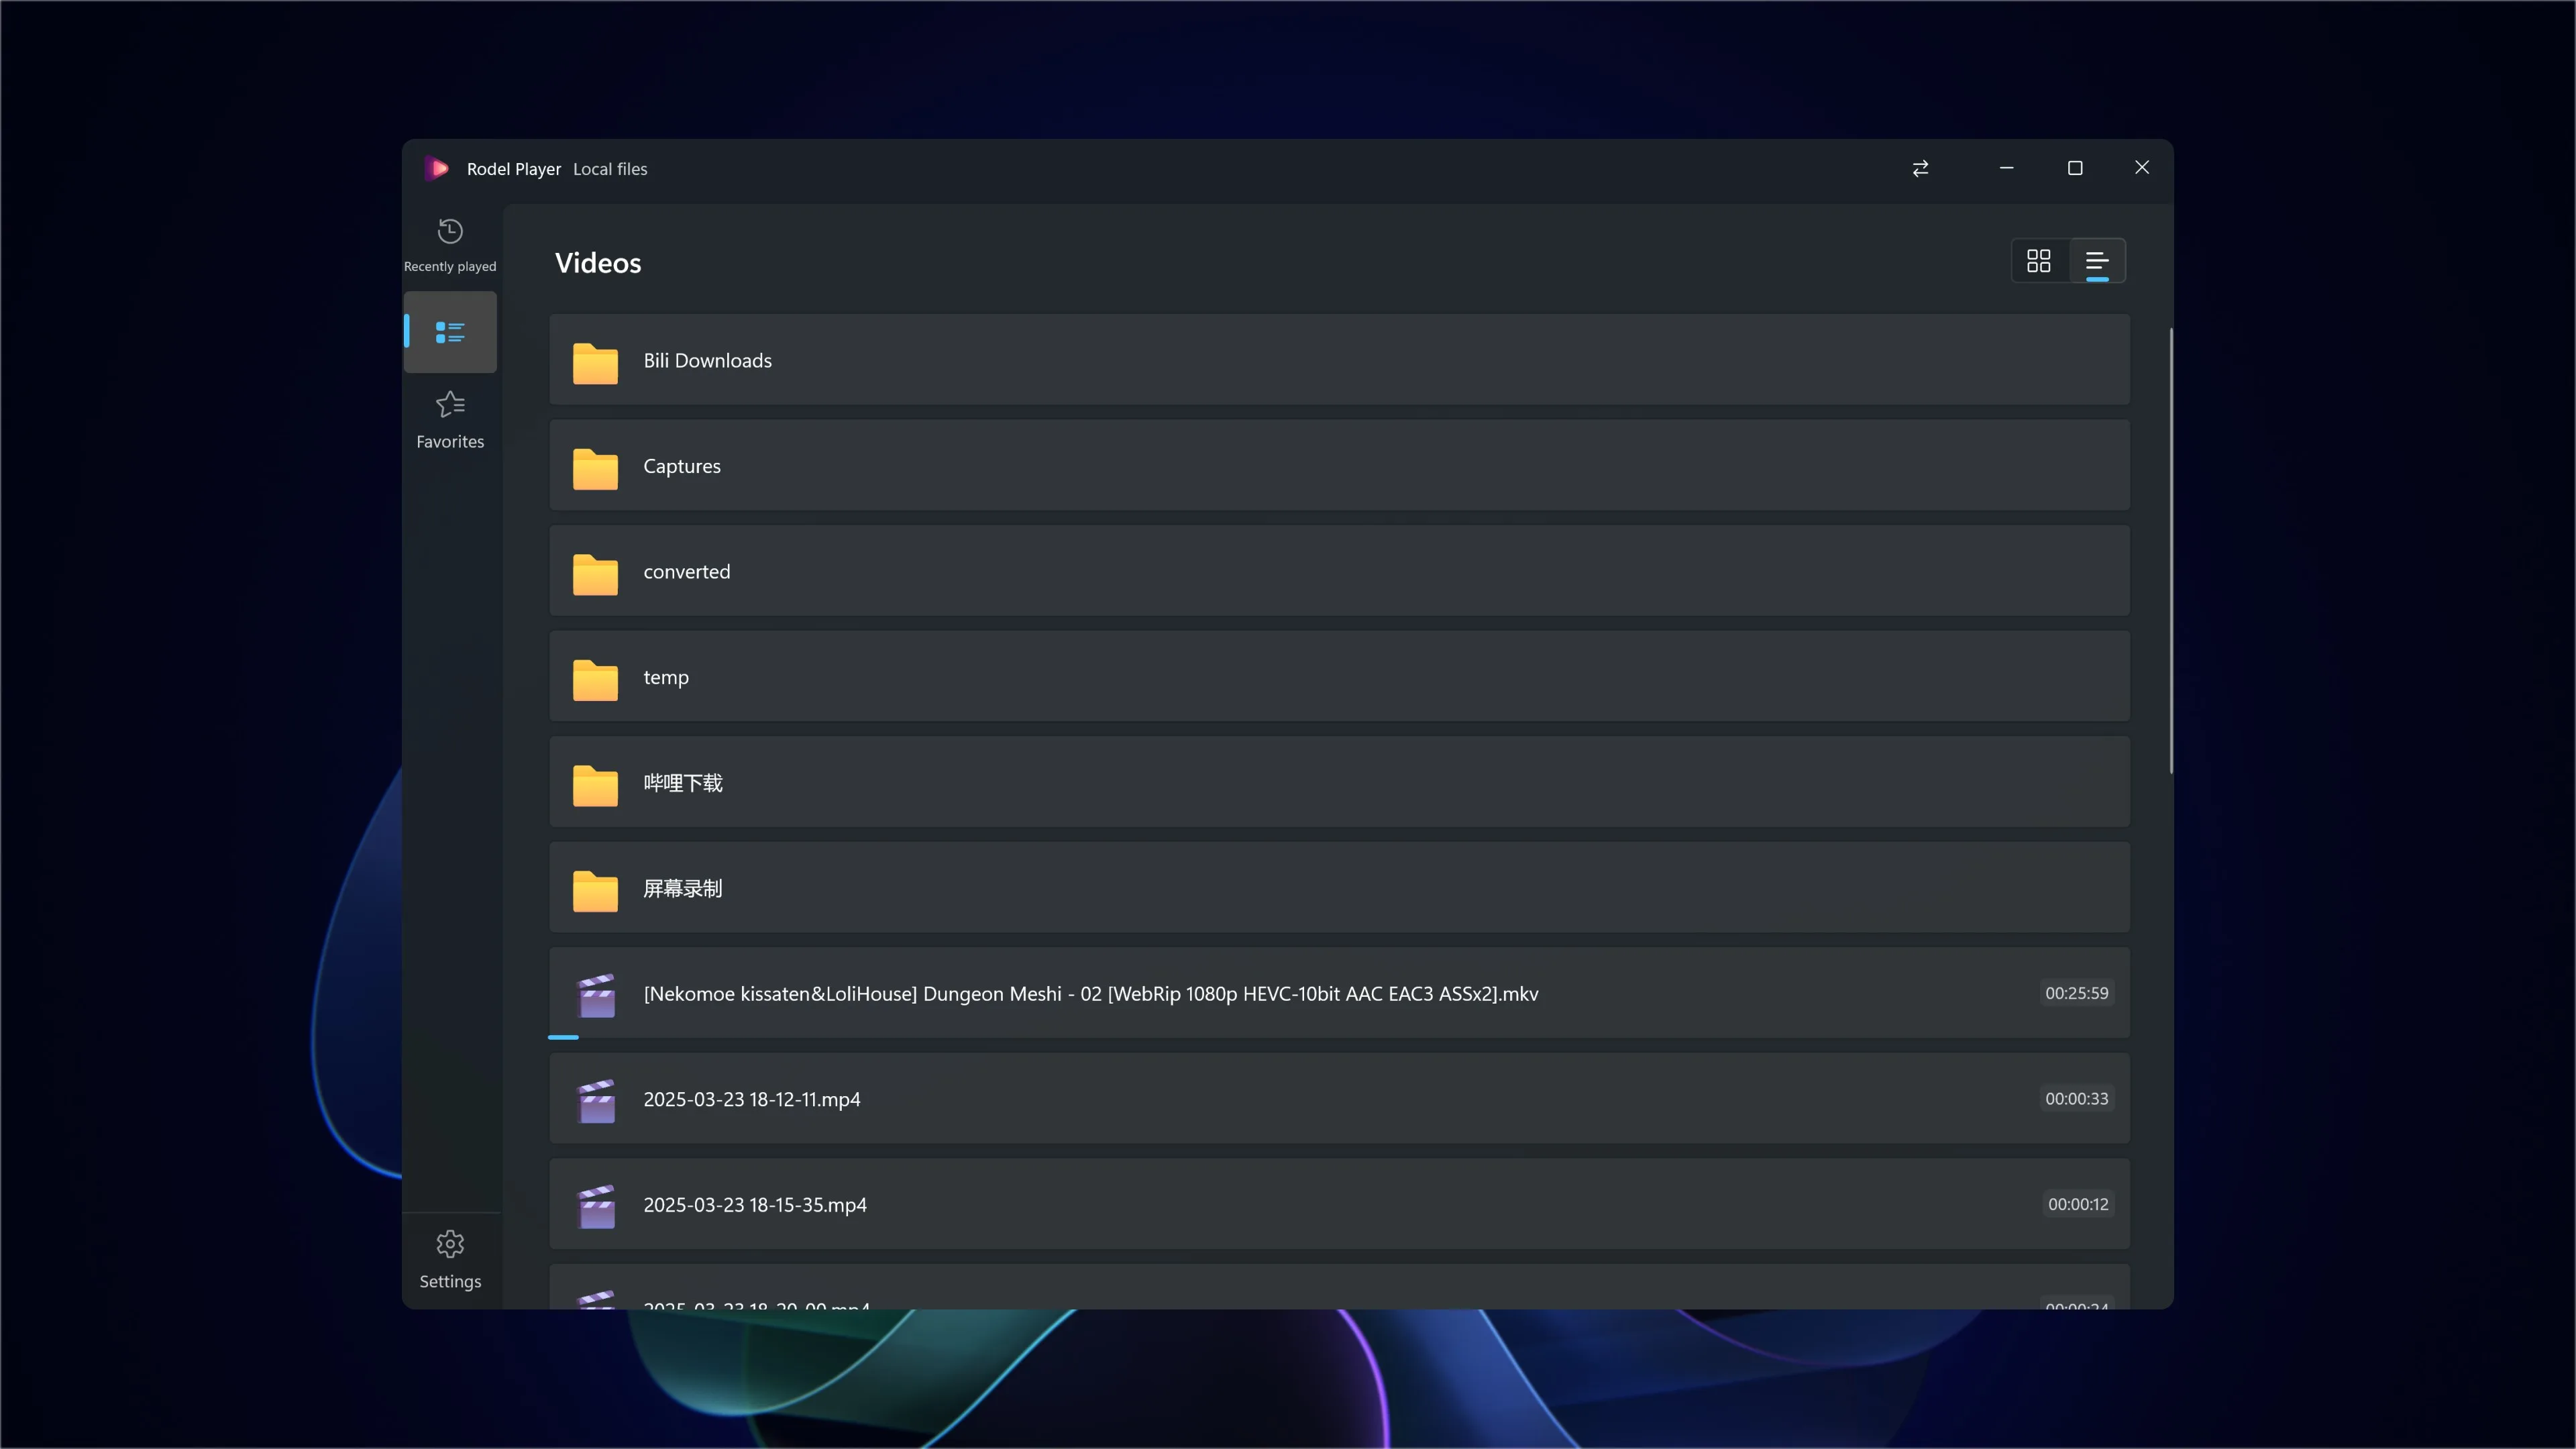Image resolution: width=2576 pixels, height=1449 pixels.
Task: Open the 哔哩下载 folder icon
Action: point(595,785)
